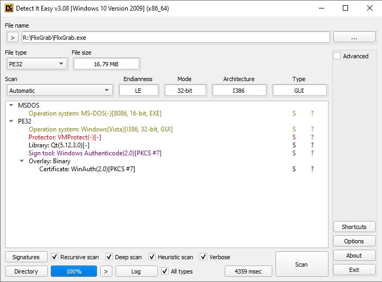This screenshot has width=382, height=282.
Task: Open Shortcuts settings
Action: click(354, 227)
